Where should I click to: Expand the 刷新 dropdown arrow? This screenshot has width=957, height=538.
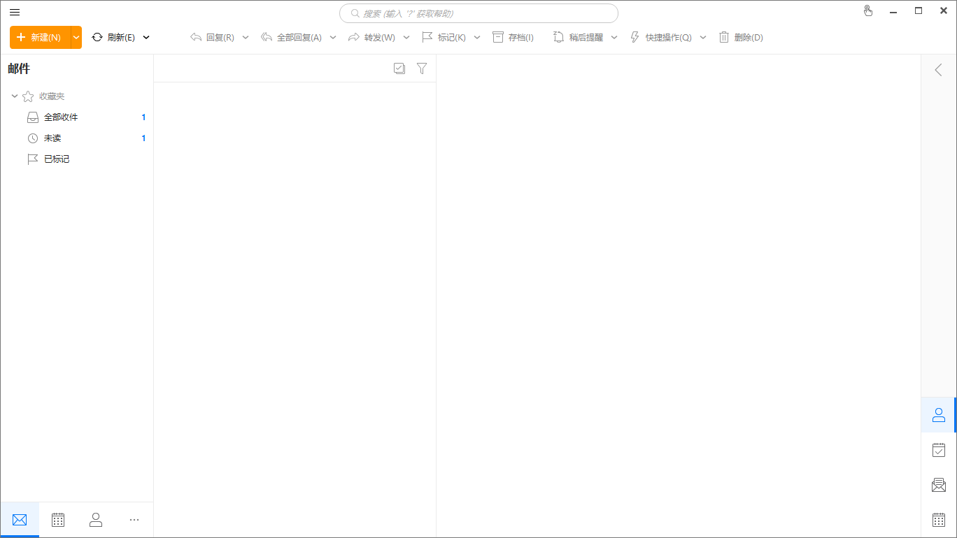(146, 38)
